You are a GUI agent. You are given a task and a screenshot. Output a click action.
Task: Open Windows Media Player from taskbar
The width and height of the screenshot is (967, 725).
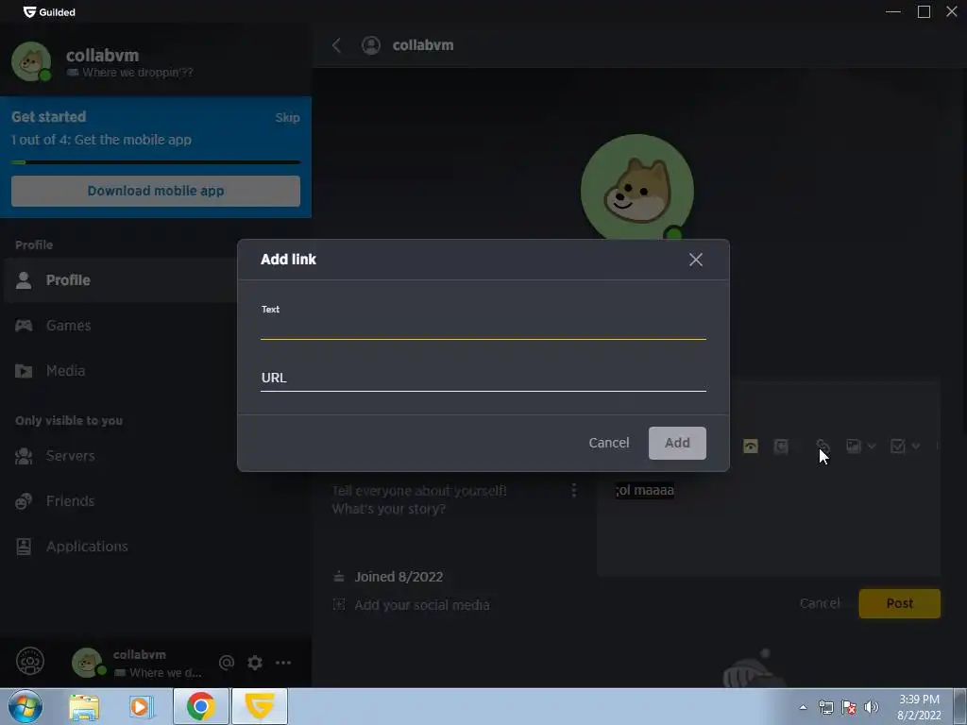tap(141, 707)
